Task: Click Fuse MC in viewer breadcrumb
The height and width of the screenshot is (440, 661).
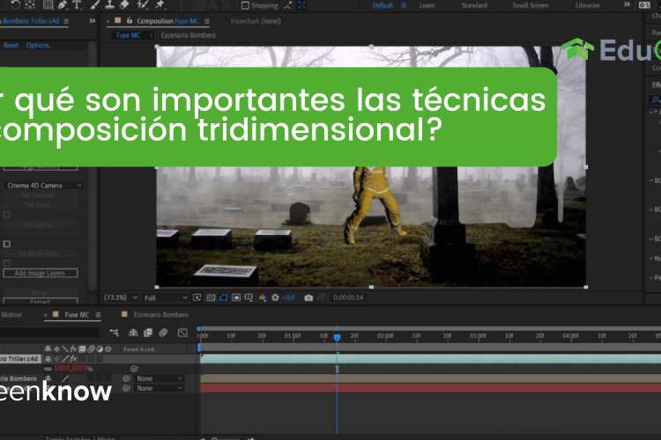Action: click(128, 35)
